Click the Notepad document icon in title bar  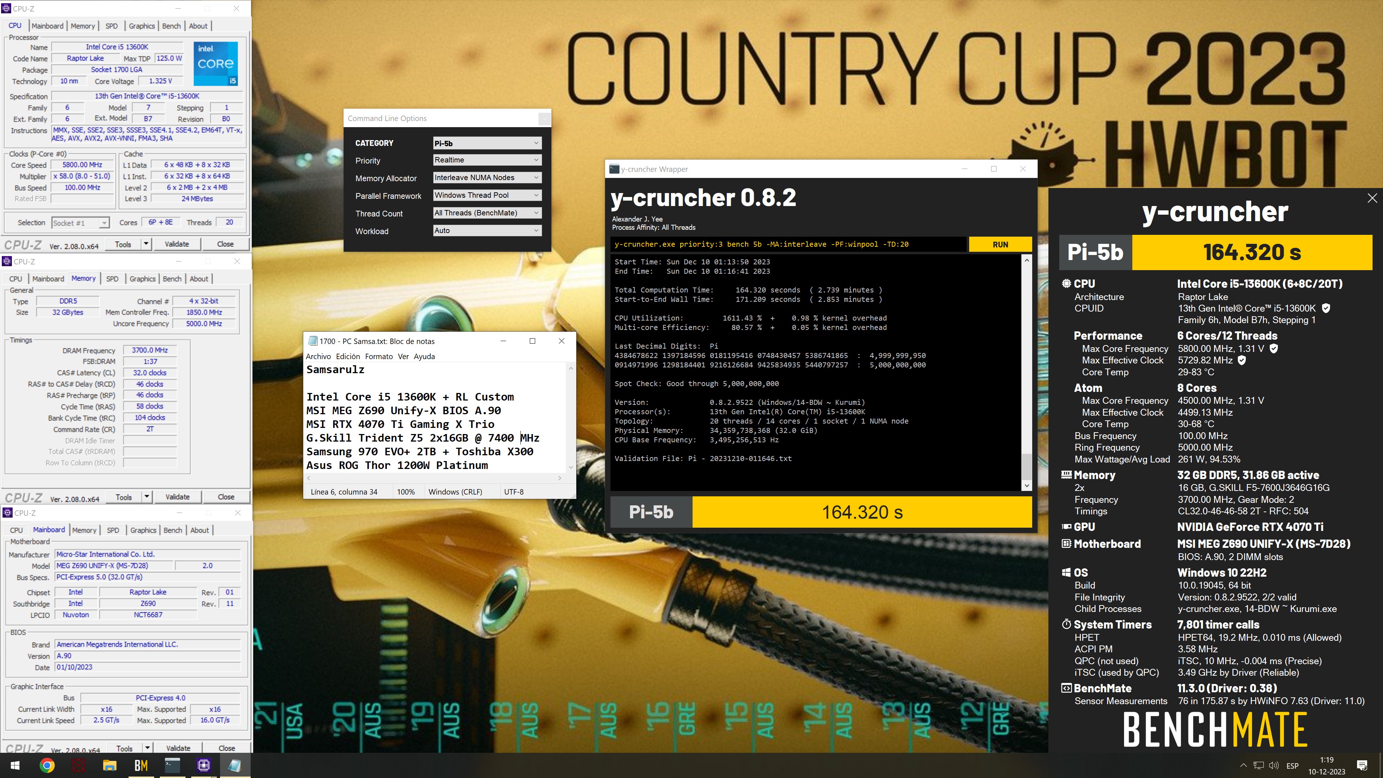pos(313,341)
